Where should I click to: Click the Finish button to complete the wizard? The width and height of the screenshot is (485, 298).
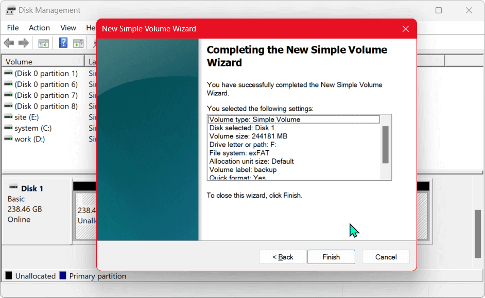coord(331,257)
